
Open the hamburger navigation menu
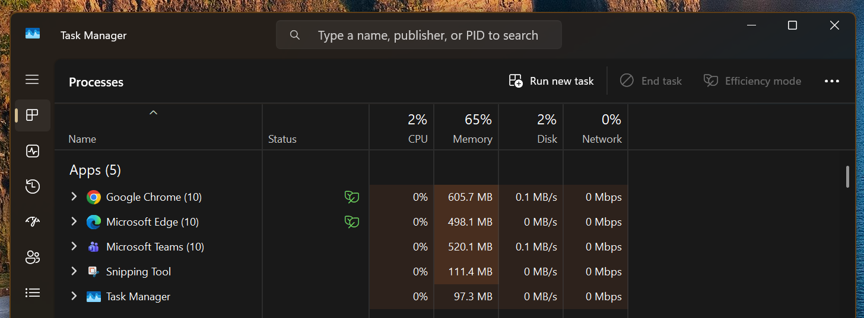(32, 79)
